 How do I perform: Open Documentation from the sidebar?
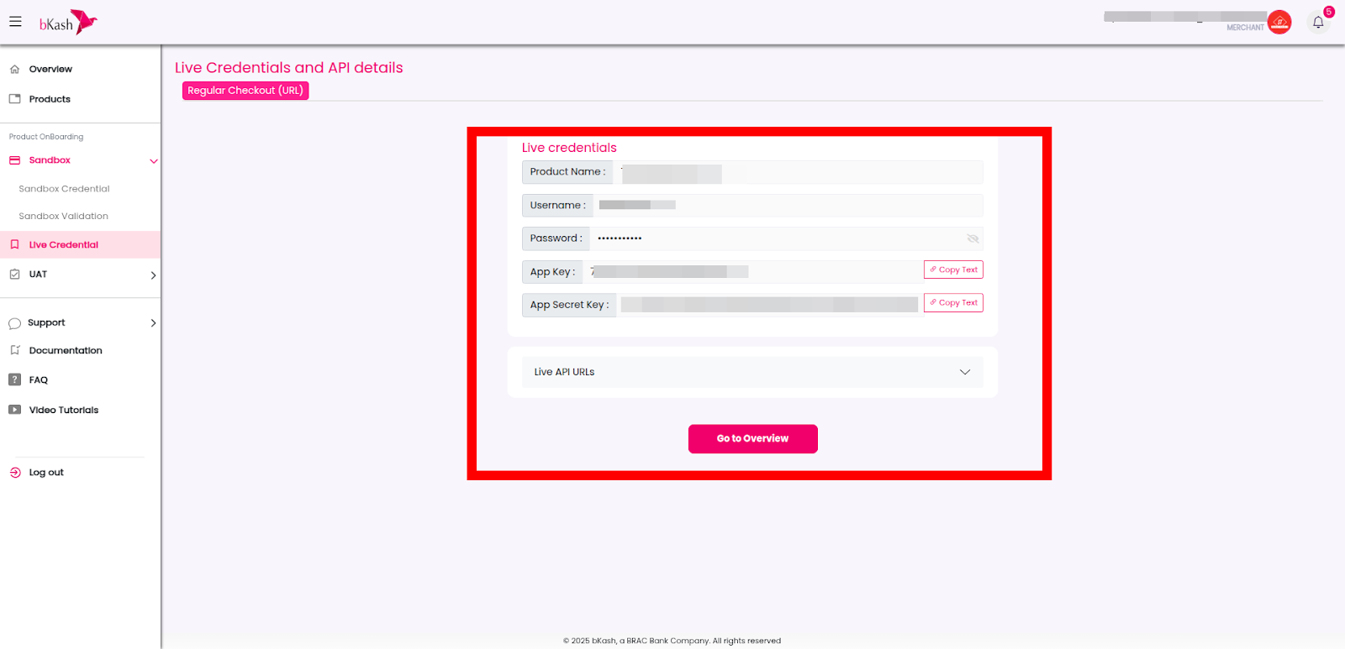pyautogui.click(x=66, y=351)
